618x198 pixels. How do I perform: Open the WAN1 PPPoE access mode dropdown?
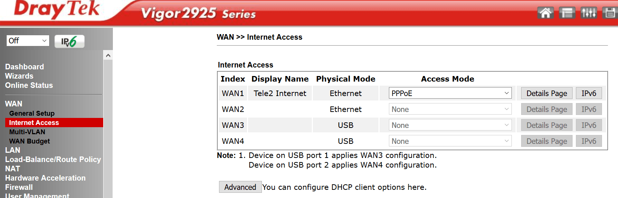(450, 93)
